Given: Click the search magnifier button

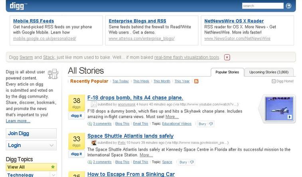Looking at the screenshot, I should (x=288, y=6).
